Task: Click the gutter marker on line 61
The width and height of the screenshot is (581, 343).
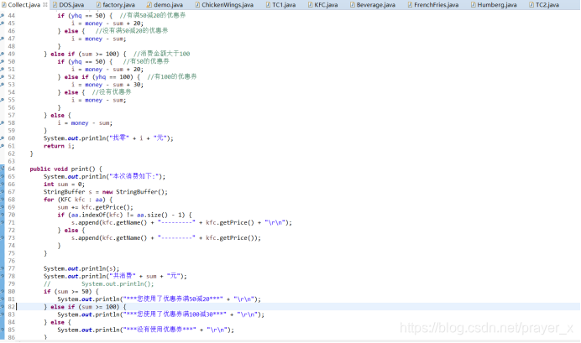Action: 3,146
